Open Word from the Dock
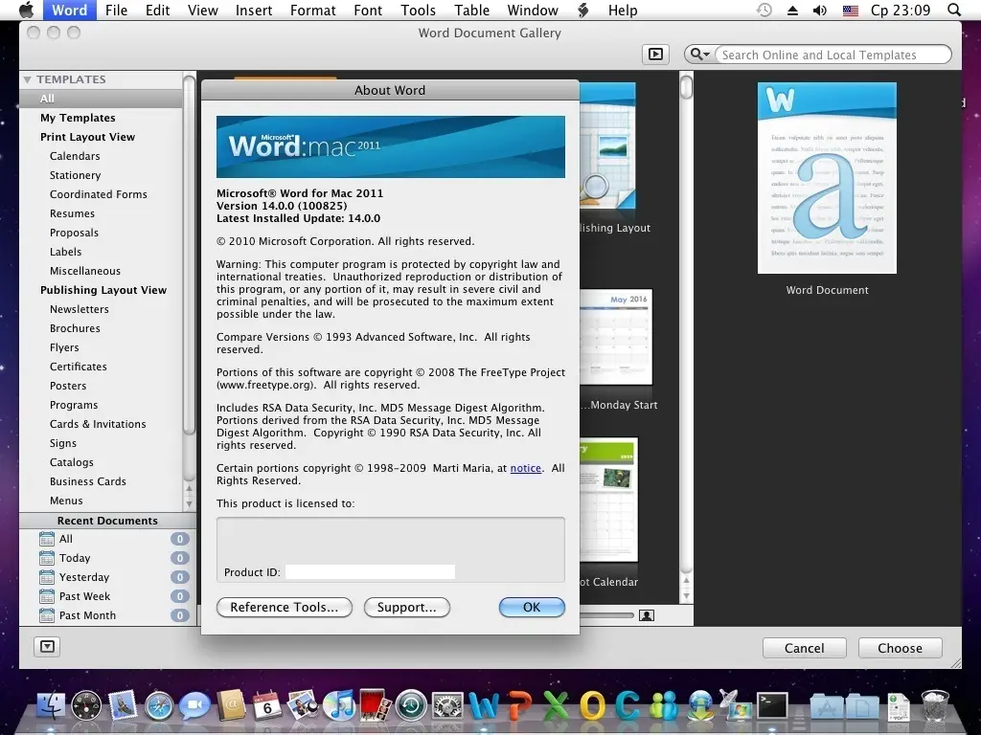Viewport: 981px width, 735px height. (x=484, y=706)
